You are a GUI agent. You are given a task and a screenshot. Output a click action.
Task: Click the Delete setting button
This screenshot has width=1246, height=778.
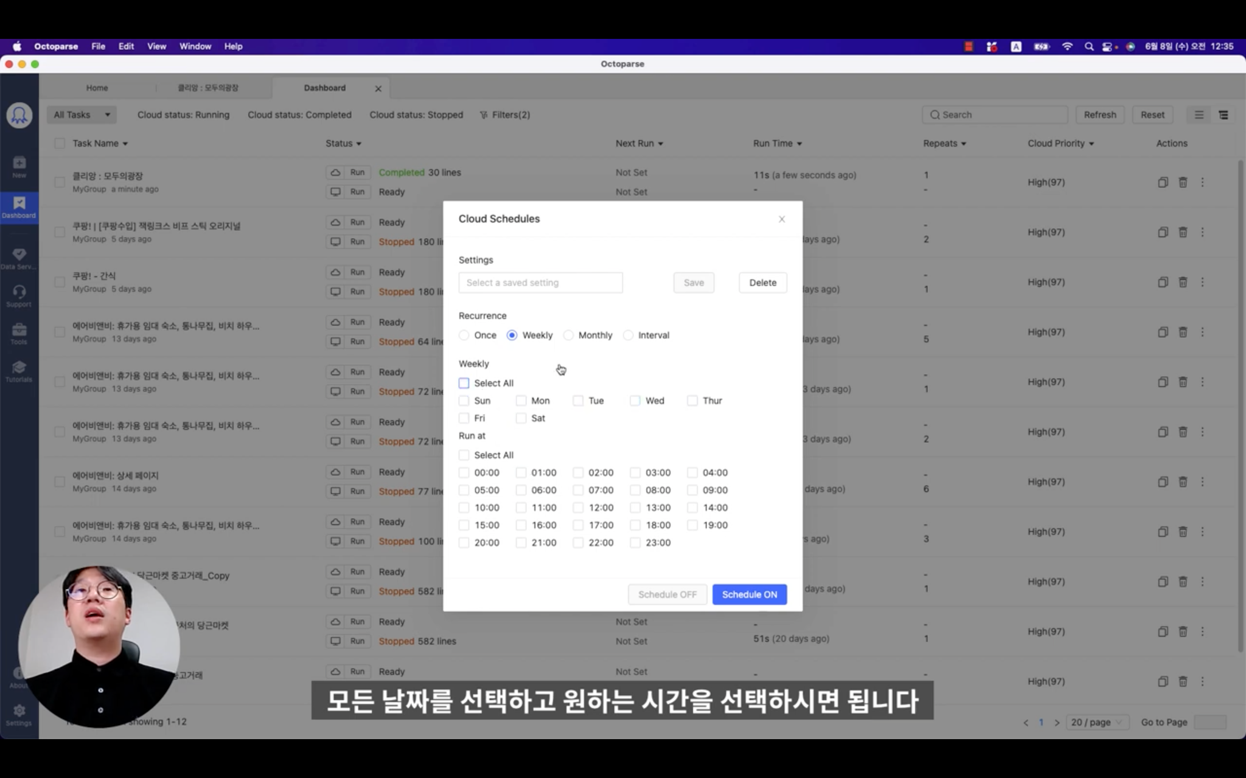[763, 283]
